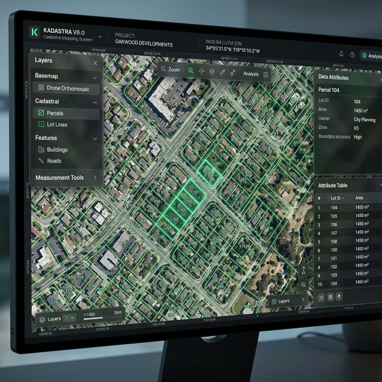Click the 50m scale bar end label

point(118,312)
